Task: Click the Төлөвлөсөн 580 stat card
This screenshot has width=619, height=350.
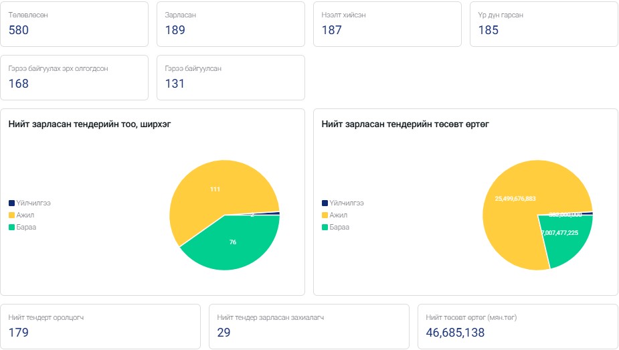Action: 74,24
